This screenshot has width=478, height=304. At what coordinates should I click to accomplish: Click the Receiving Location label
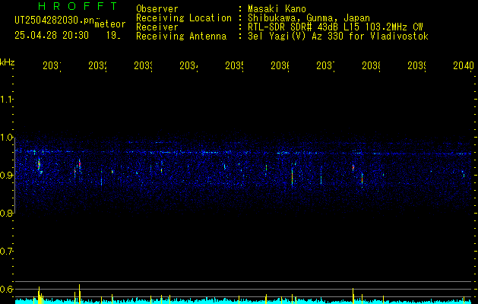pos(184,18)
